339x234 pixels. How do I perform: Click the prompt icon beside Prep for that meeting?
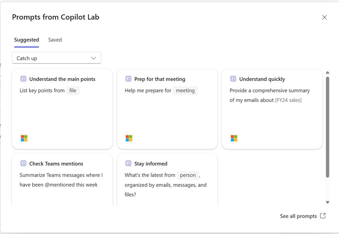coord(128,79)
